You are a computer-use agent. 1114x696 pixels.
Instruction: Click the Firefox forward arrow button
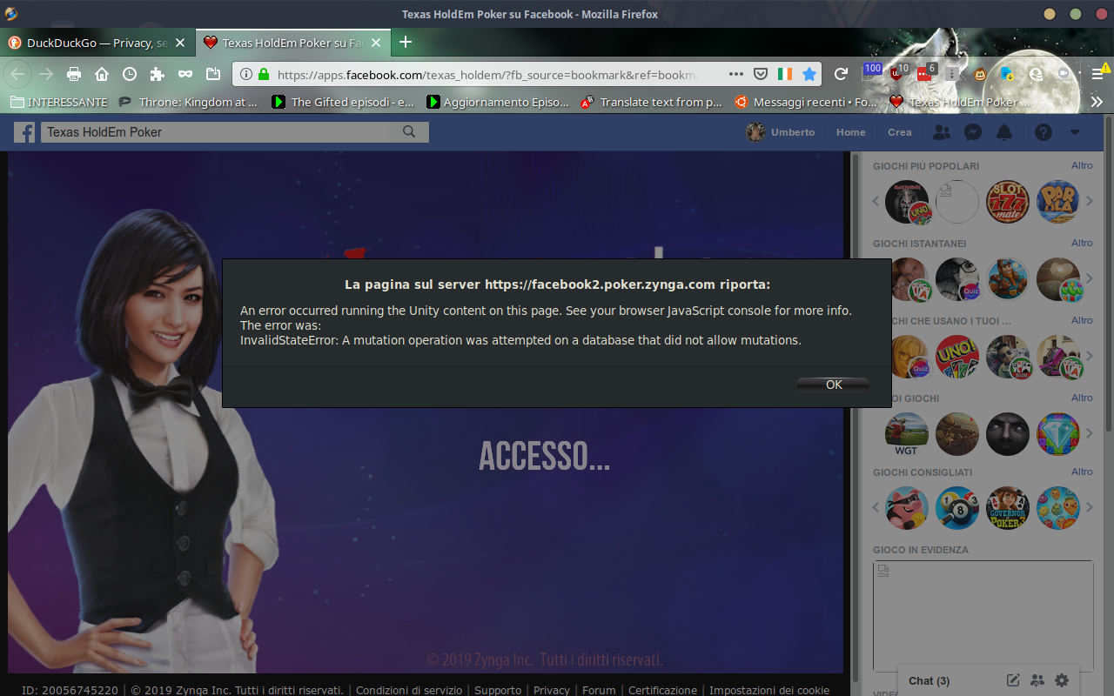click(46, 74)
